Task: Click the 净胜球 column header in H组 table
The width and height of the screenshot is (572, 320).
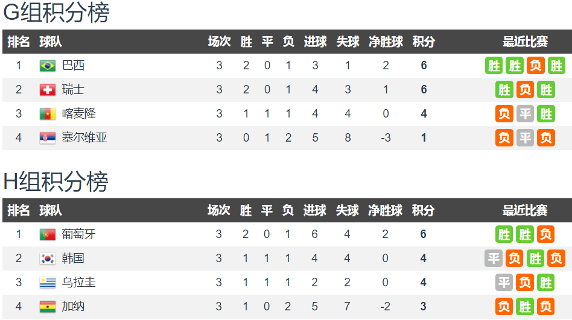Action: point(385,210)
